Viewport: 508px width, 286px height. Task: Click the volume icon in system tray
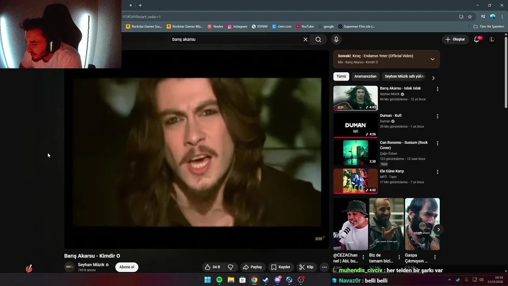481,280
